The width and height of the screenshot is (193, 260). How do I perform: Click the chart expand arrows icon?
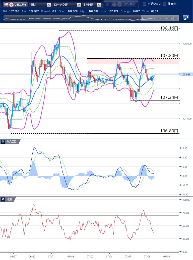[x=186, y=18]
